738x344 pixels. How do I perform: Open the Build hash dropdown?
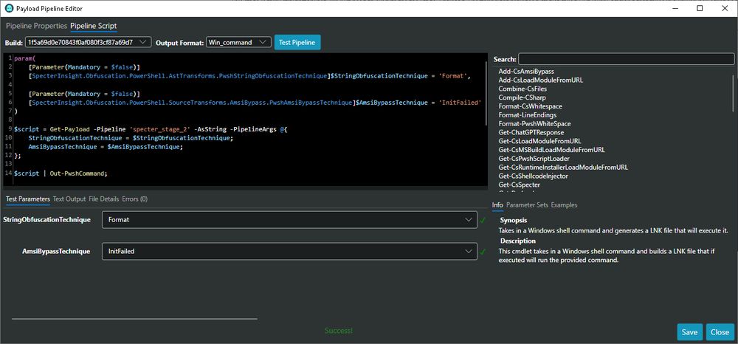click(x=89, y=42)
